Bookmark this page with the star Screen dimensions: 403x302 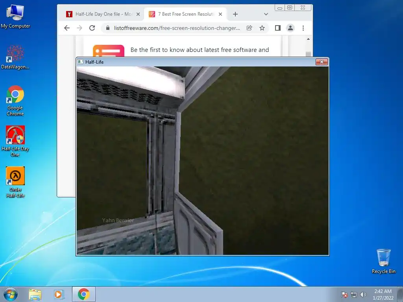point(262,28)
